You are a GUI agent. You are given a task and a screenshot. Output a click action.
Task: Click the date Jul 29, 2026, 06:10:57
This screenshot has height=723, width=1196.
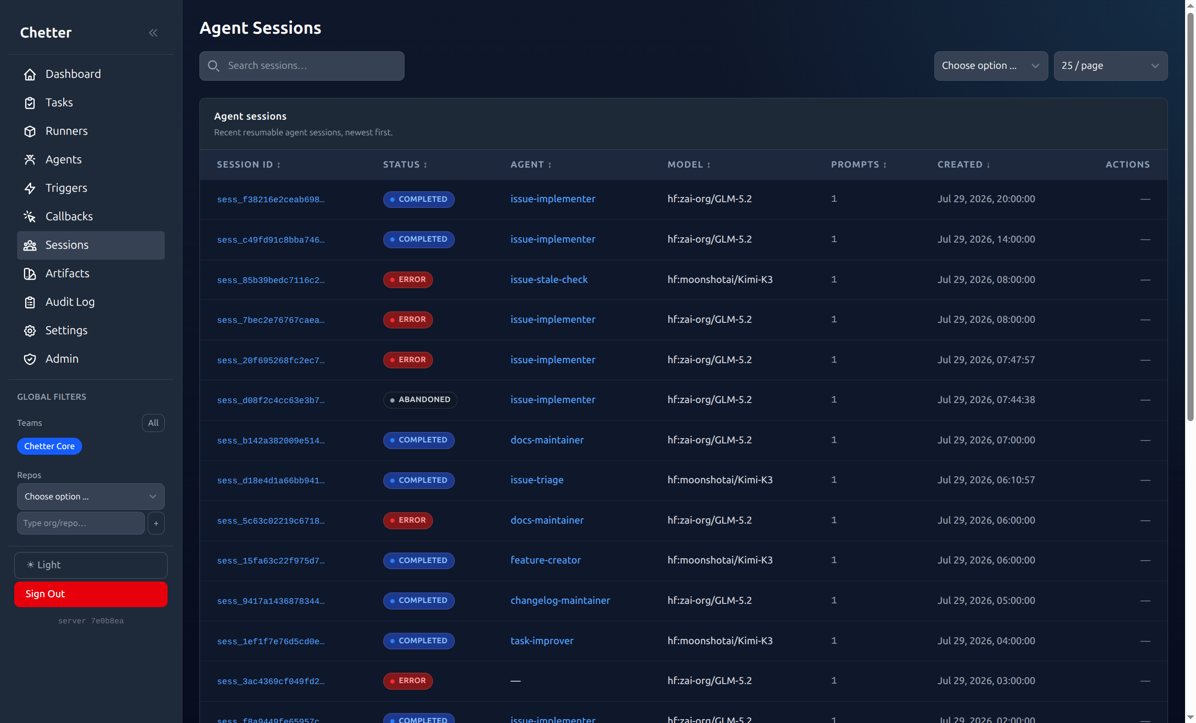pos(986,480)
